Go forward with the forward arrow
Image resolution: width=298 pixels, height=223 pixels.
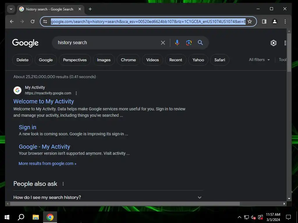click(22, 21)
